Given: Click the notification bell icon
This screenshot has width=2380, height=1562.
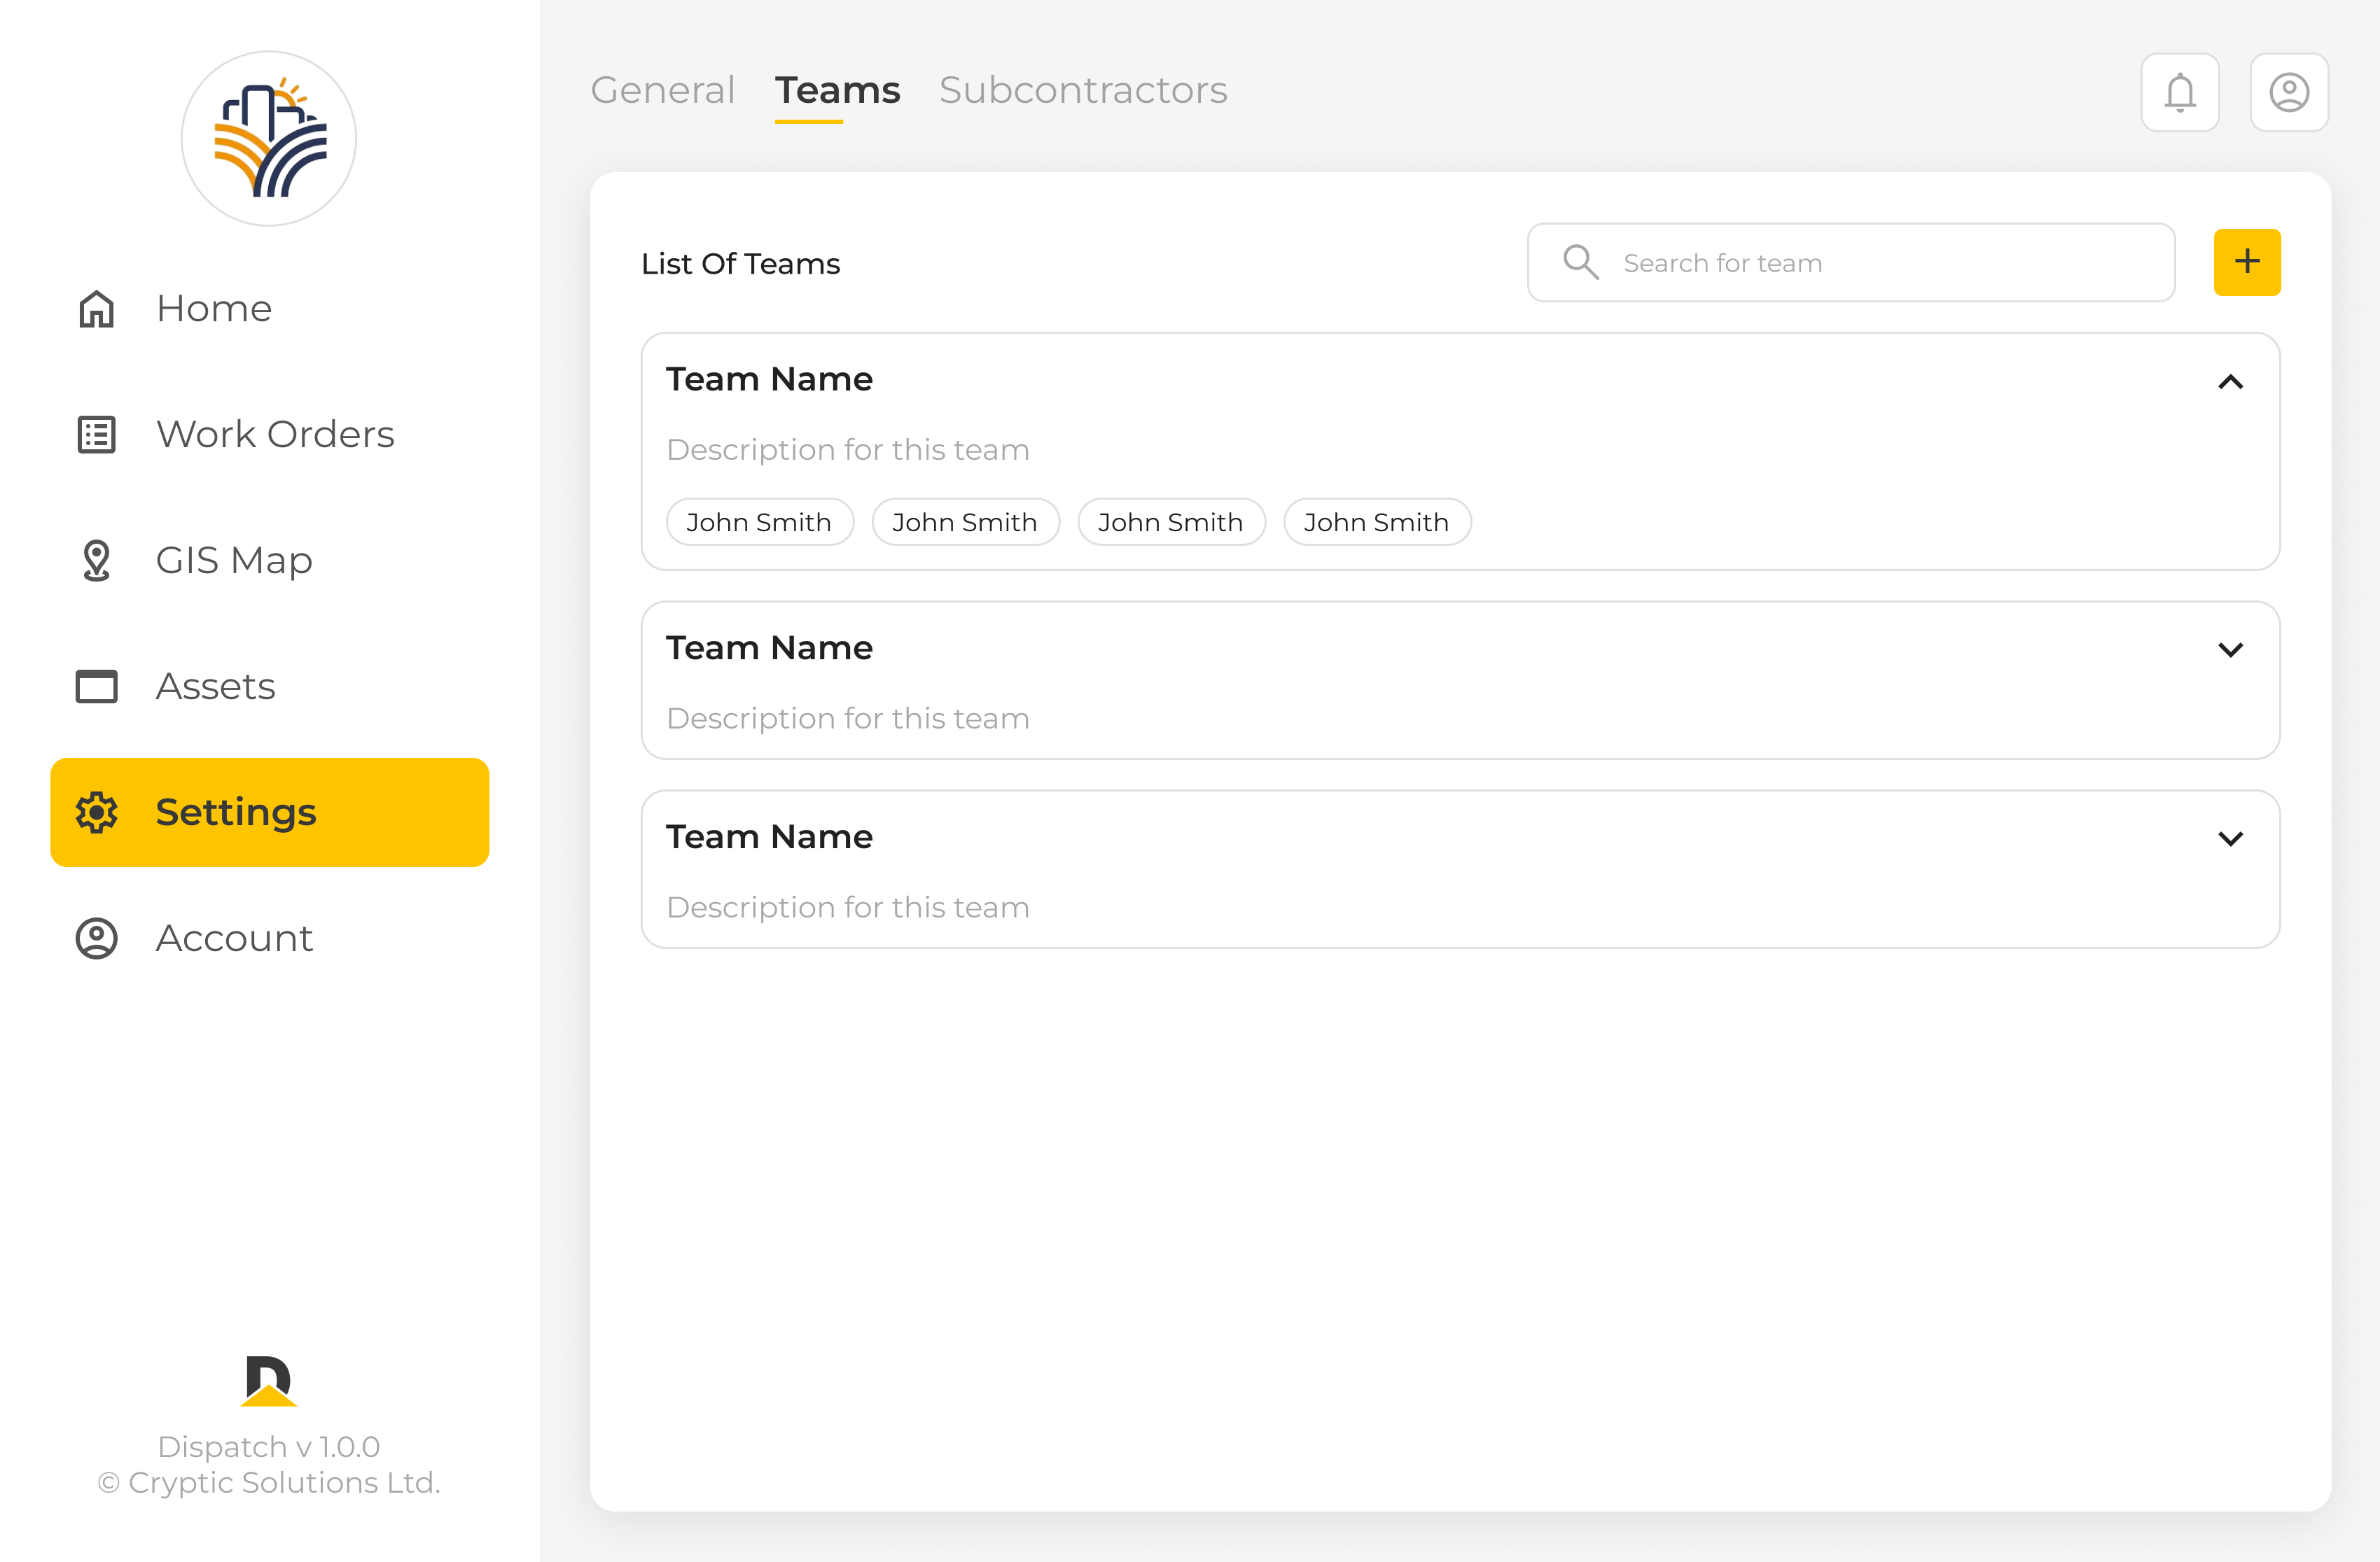Looking at the screenshot, I should pos(2179,93).
